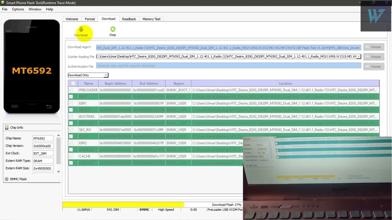Click the Ext Clock field EXT_26M
This screenshot has width=392, height=220.
pos(43,153)
